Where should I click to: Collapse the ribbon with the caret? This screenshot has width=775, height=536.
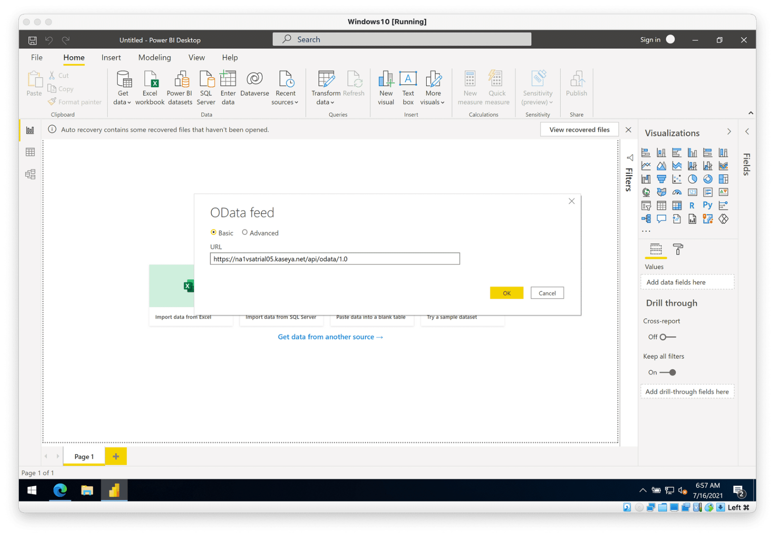[x=750, y=113]
